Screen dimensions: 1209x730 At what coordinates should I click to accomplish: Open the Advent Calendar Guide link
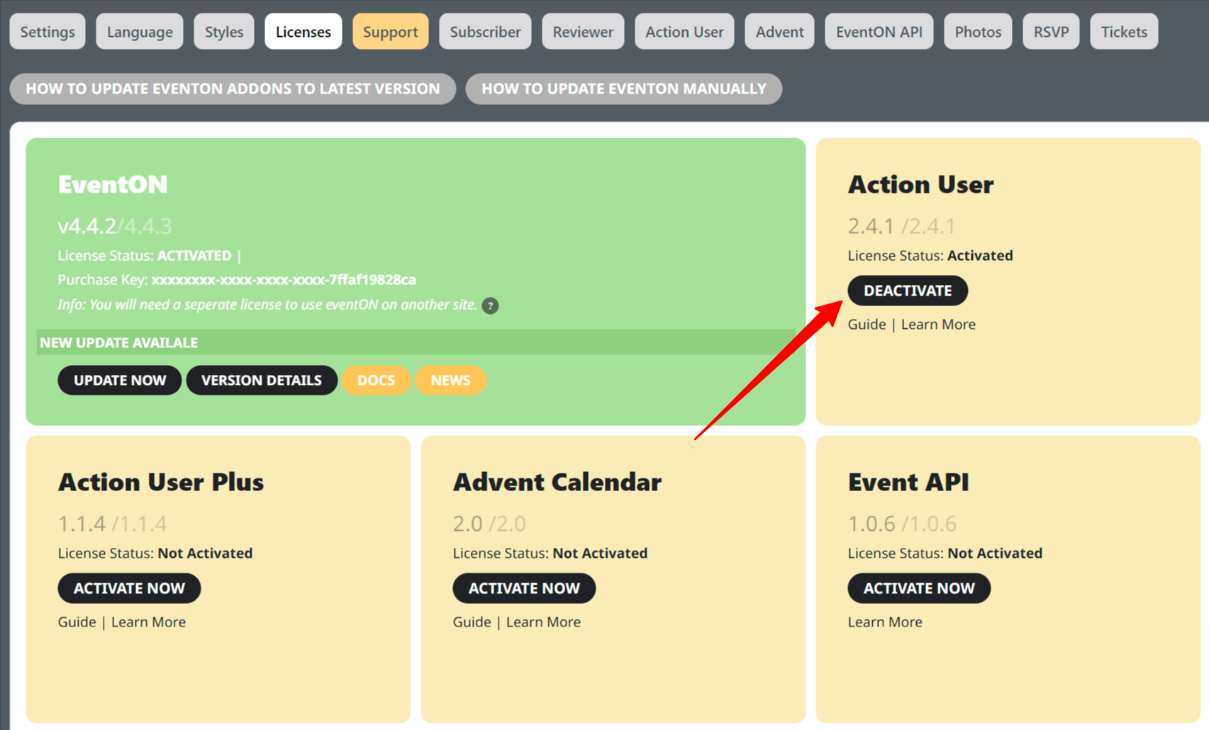tap(472, 622)
